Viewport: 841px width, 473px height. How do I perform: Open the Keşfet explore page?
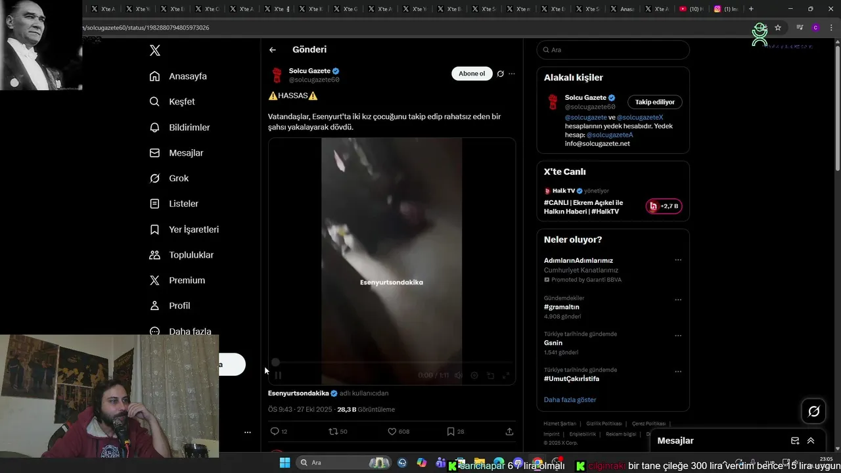tap(172, 102)
